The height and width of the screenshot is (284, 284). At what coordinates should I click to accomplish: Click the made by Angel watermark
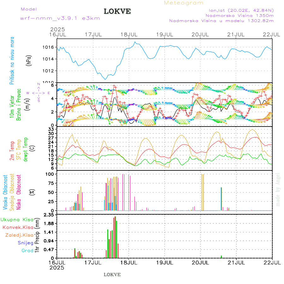(278, 189)
